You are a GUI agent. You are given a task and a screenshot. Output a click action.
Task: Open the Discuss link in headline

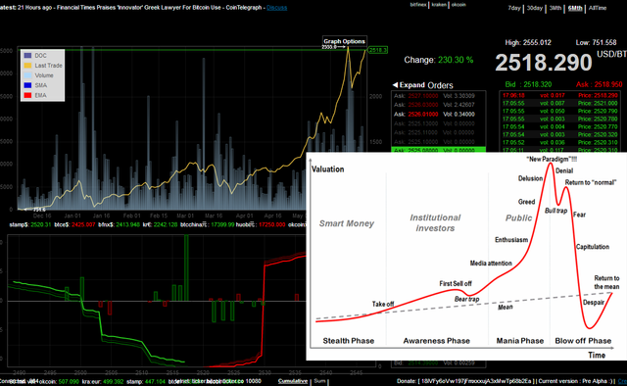(276, 8)
